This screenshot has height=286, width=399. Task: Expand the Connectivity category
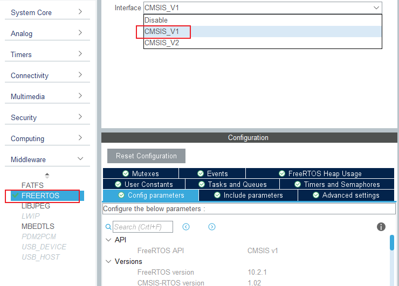47,75
